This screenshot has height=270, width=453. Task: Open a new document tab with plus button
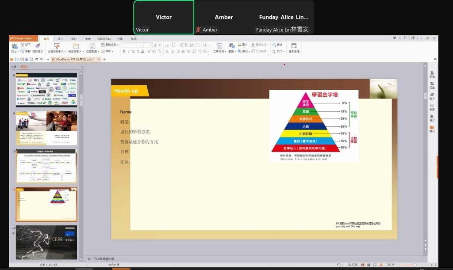104,59
